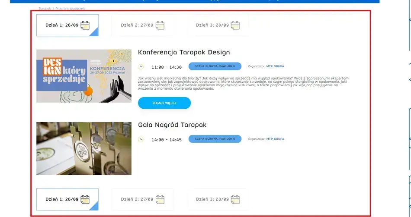The image size is (411, 217).
Task: Click calendar icon in top Dzień 1 tab
Action: point(85,25)
